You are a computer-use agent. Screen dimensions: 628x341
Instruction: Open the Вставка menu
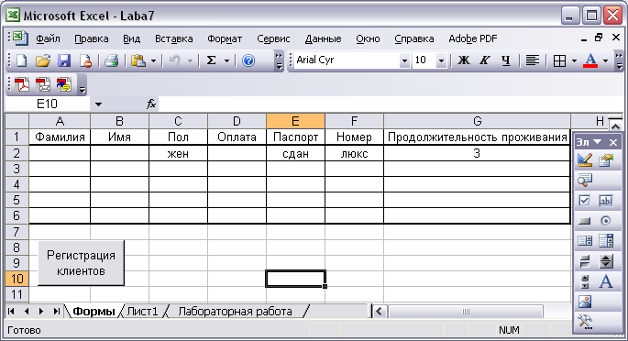[174, 38]
